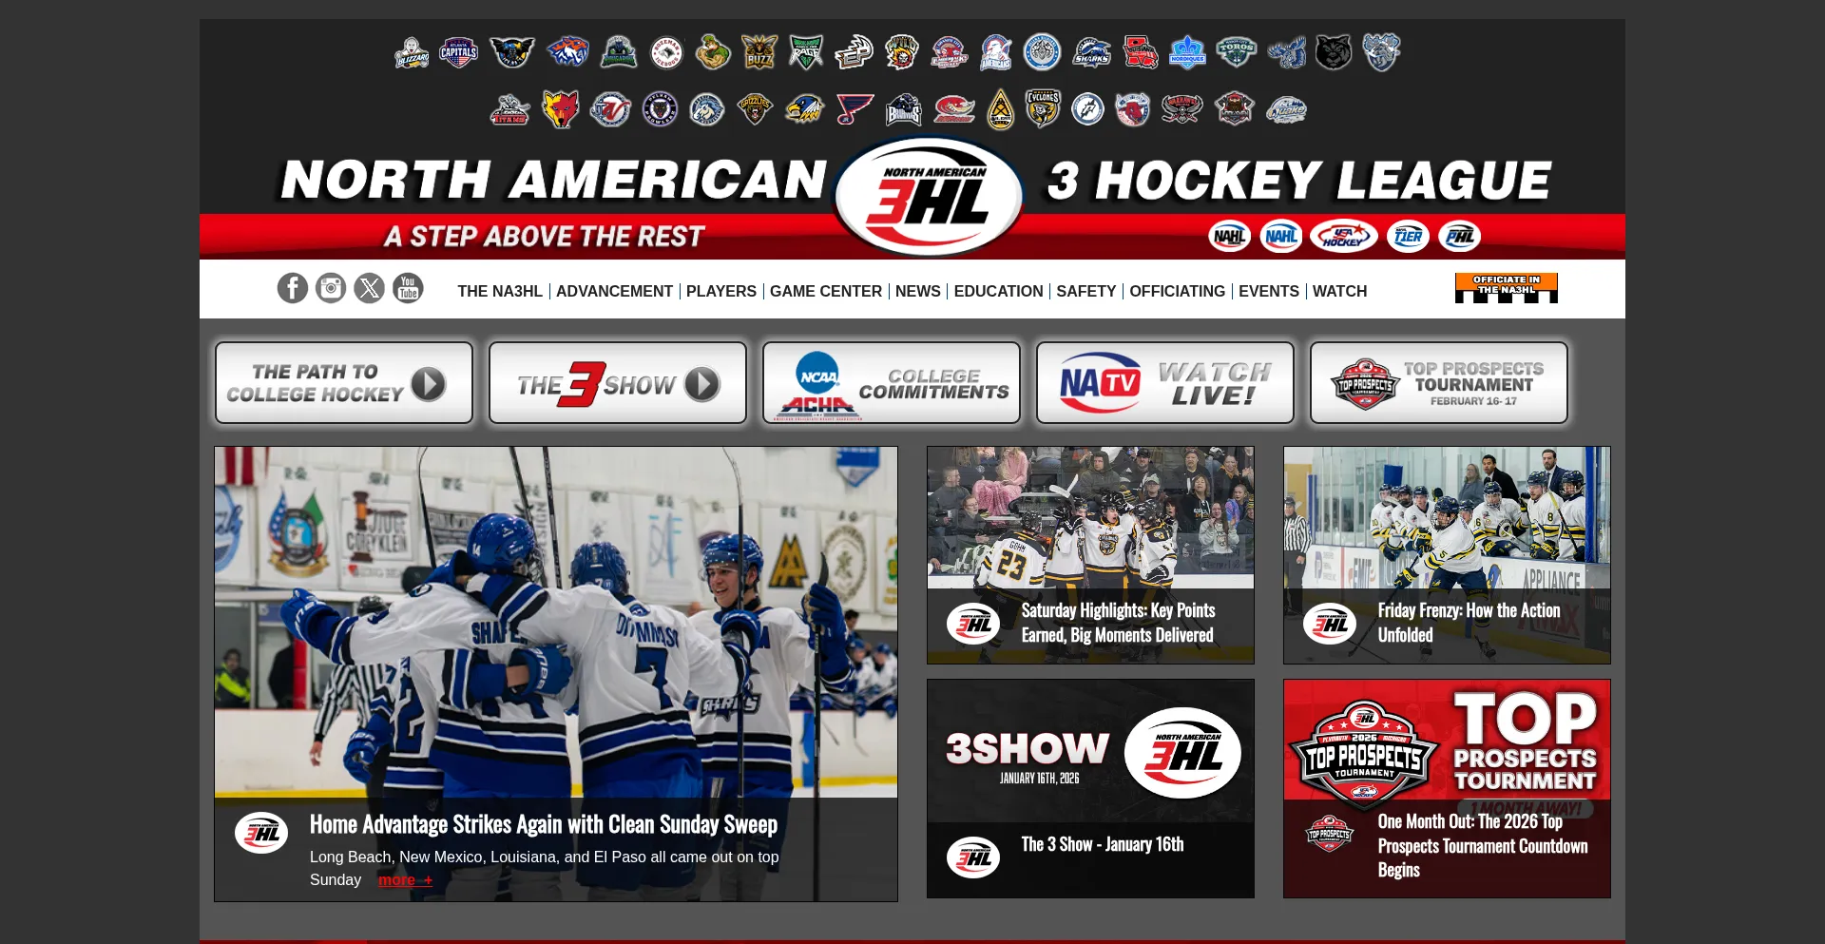Select the OFFICIATING navigation item

point(1177,292)
